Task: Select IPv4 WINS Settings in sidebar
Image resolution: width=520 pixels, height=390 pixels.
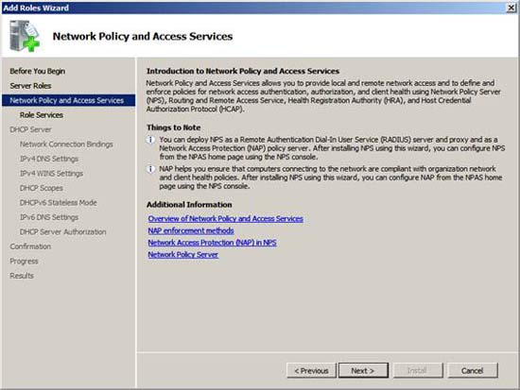Action: pyautogui.click(x=51, y=174)
